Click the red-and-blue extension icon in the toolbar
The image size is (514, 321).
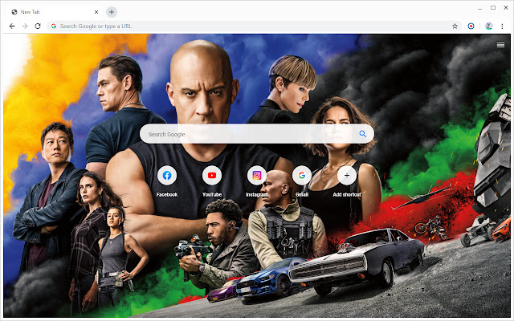pos(471,26)
